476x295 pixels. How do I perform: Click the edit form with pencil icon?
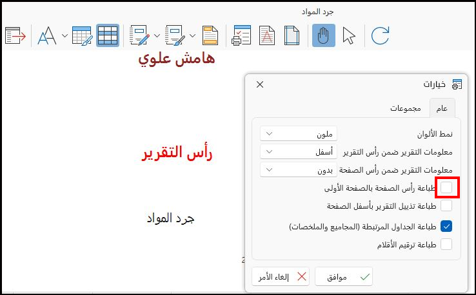140,35
